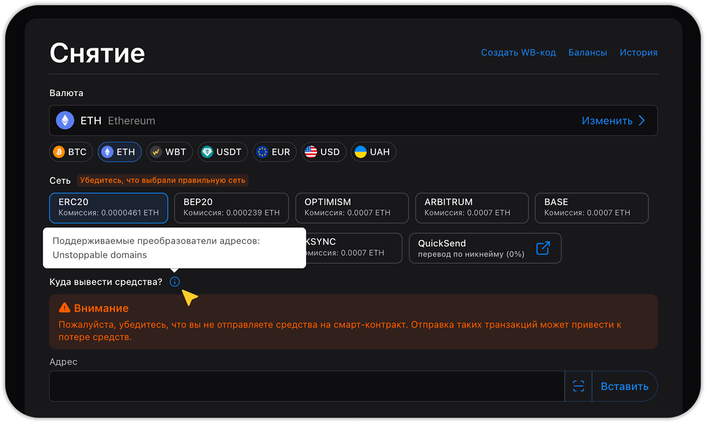Select the WBT currency chip
This screenshot has height=423, width=706.
tap(169, 152)
